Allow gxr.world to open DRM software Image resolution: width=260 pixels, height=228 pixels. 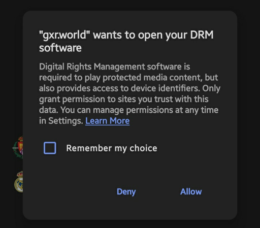tap(191, 191)
